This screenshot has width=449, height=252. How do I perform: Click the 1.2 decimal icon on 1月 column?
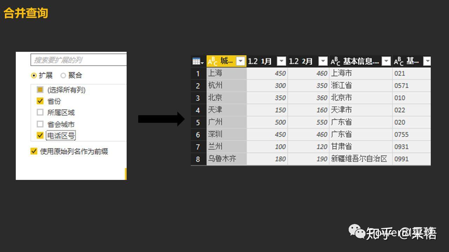[252, 61]
